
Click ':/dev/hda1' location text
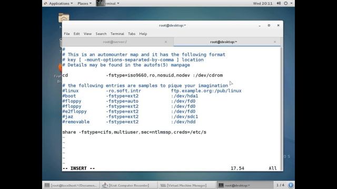[x=185, y=96]
